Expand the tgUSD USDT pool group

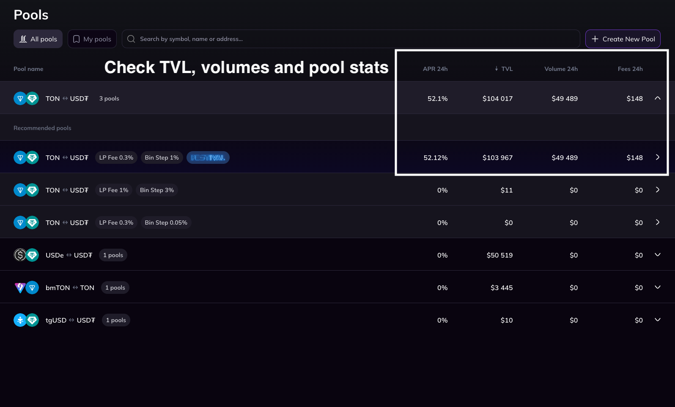(657, 320)
